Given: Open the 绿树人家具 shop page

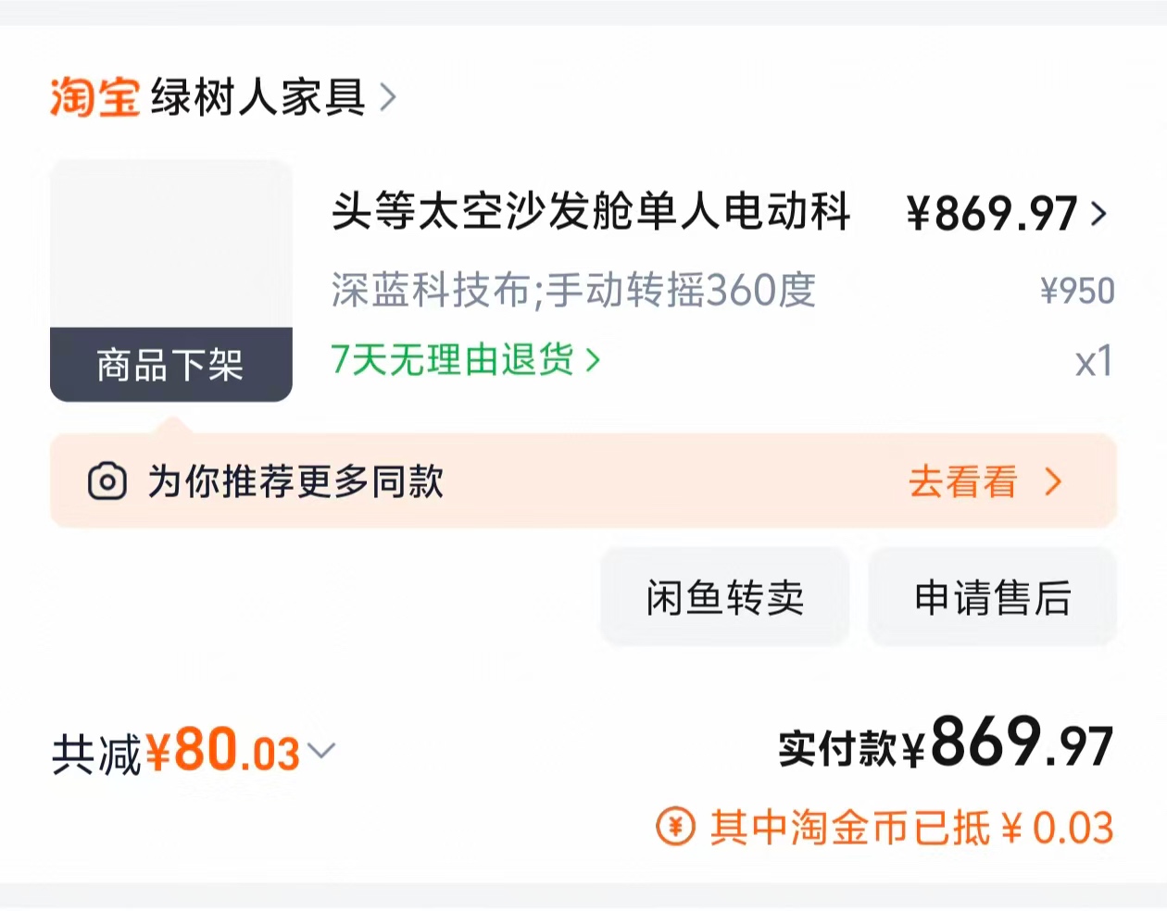Looking at the screenshot, I should (258, 97).
